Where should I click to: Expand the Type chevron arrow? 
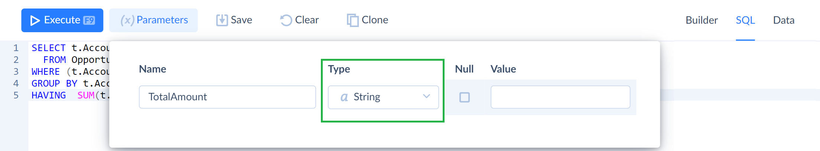[426, 96]
